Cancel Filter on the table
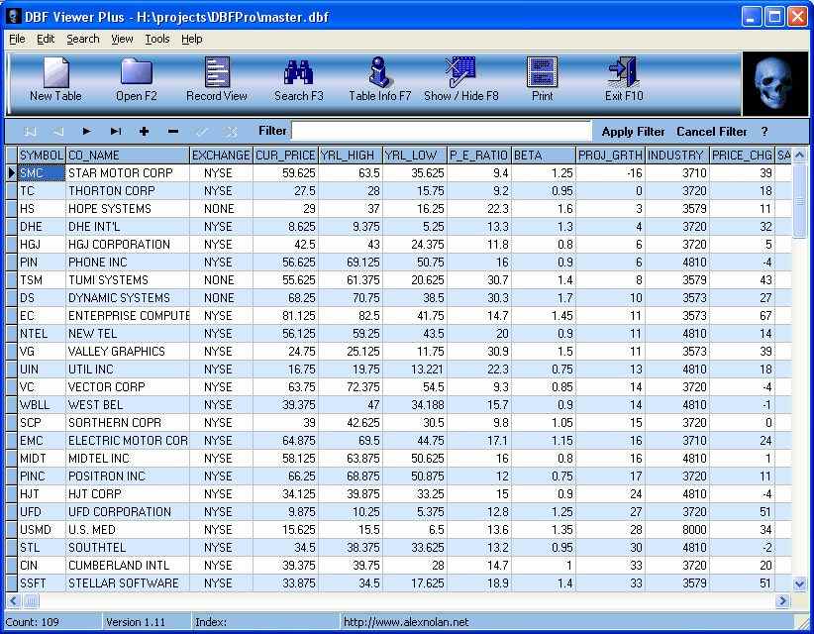The width and height of the screenshot is (814, 634). [x=711, y=132]
